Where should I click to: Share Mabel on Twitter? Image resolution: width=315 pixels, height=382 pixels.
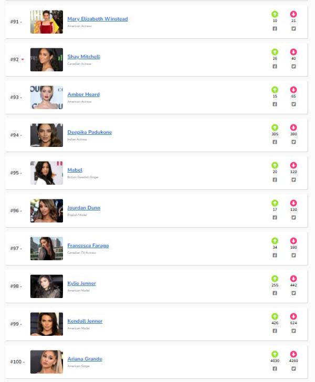(x=293, y=179)
